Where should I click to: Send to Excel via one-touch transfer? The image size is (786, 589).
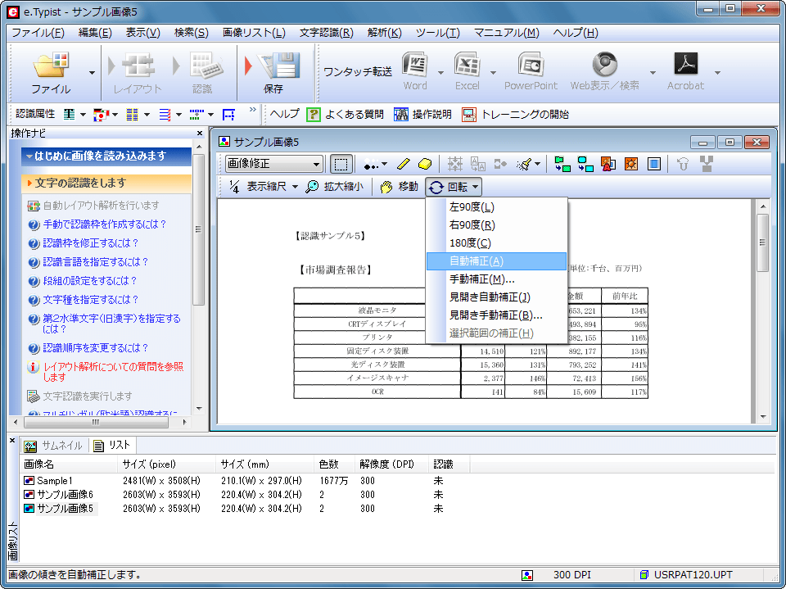coord(468,64)
